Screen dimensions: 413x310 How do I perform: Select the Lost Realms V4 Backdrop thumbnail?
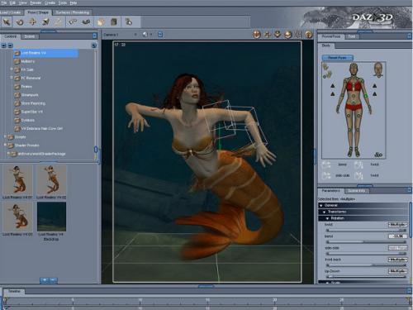[51, 217]
